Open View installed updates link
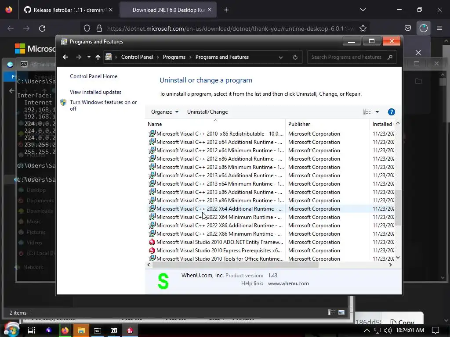 (95, 92)
